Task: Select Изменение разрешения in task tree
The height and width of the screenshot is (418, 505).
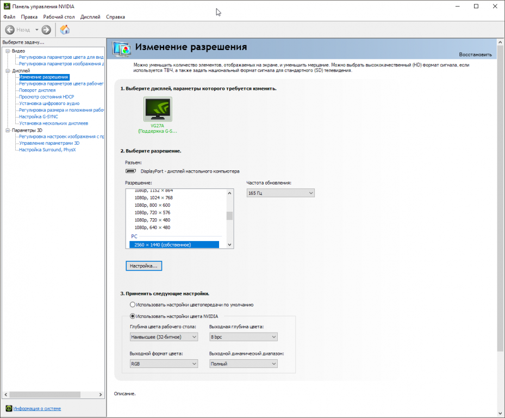Action: [x=44, y=77]
